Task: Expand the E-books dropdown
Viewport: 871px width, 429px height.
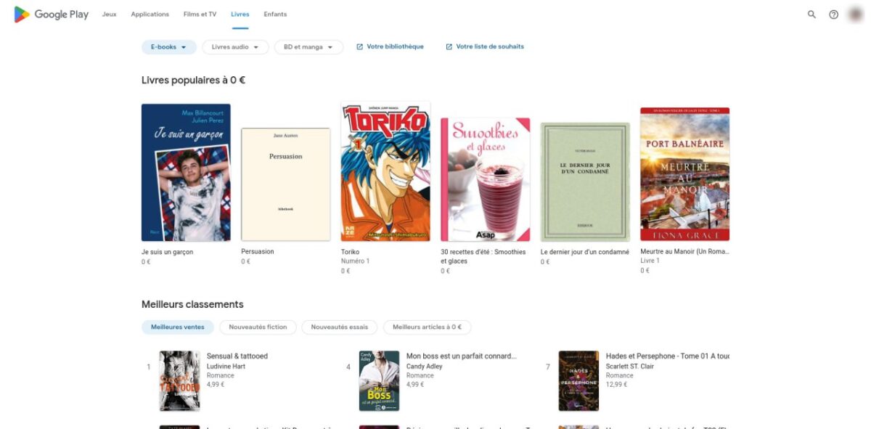Action: (168, 47)
